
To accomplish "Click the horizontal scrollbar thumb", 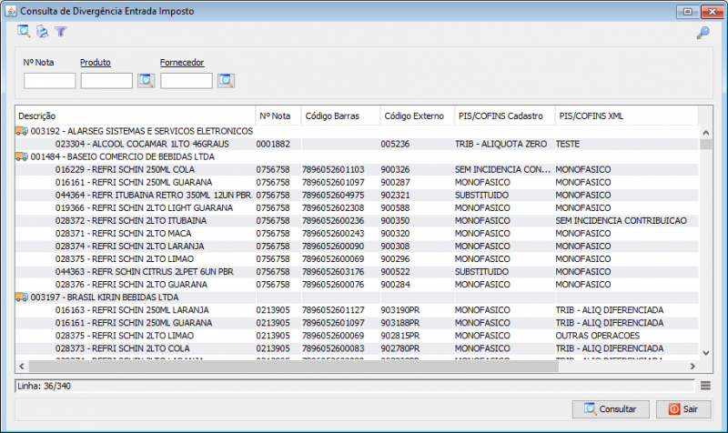I will (x=293, y=367).
